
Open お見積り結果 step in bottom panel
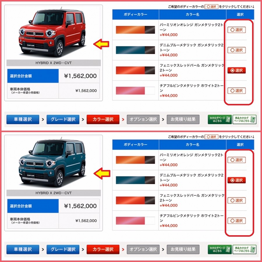(x=183, y=249)
